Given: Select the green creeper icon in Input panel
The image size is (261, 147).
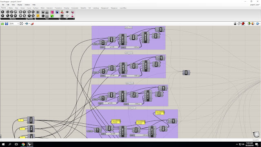Looking at the screenshot, I should pos(52,16).
